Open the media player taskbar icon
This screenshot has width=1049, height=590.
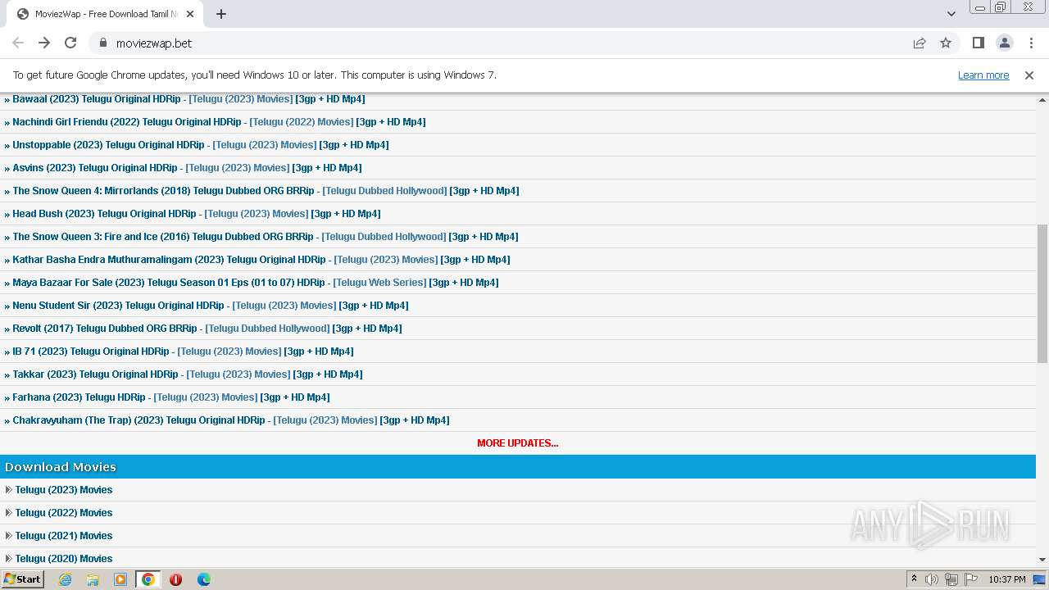click(x=120, y=579)
